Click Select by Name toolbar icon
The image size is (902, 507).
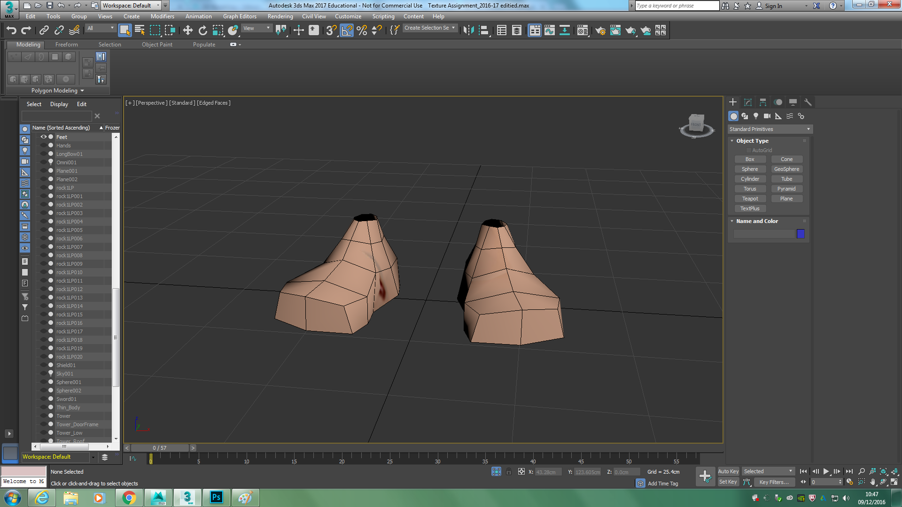(x=140, y=31)
